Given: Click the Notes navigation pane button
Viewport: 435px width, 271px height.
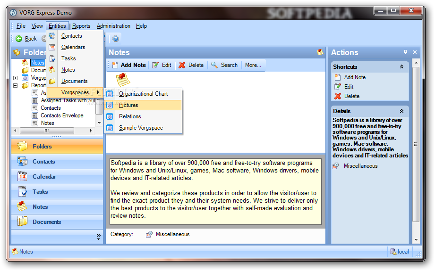Looking at the screenshot, I should click(57, 207).
